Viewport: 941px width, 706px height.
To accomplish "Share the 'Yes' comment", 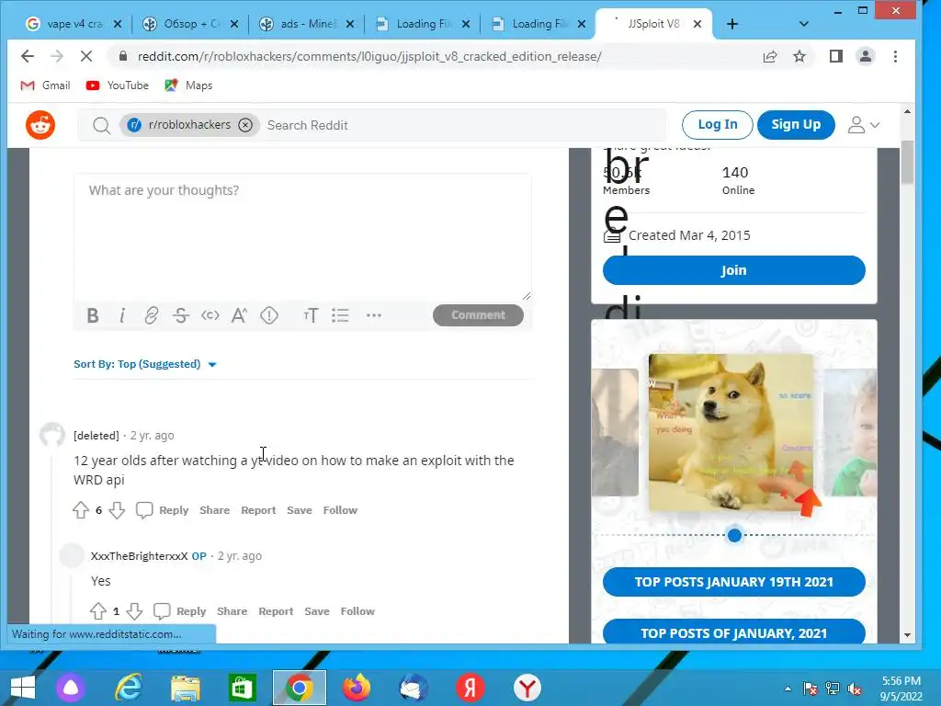I will coord(232,611).
